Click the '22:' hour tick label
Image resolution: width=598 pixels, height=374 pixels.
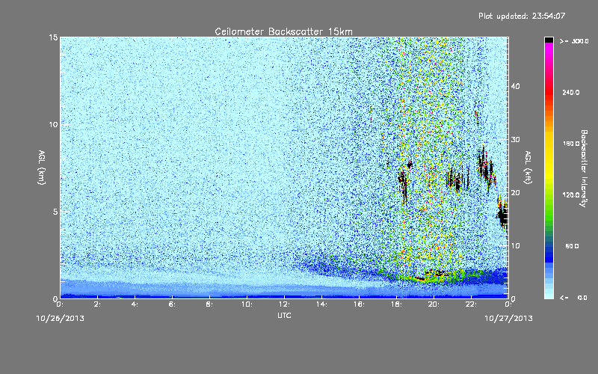472,304
